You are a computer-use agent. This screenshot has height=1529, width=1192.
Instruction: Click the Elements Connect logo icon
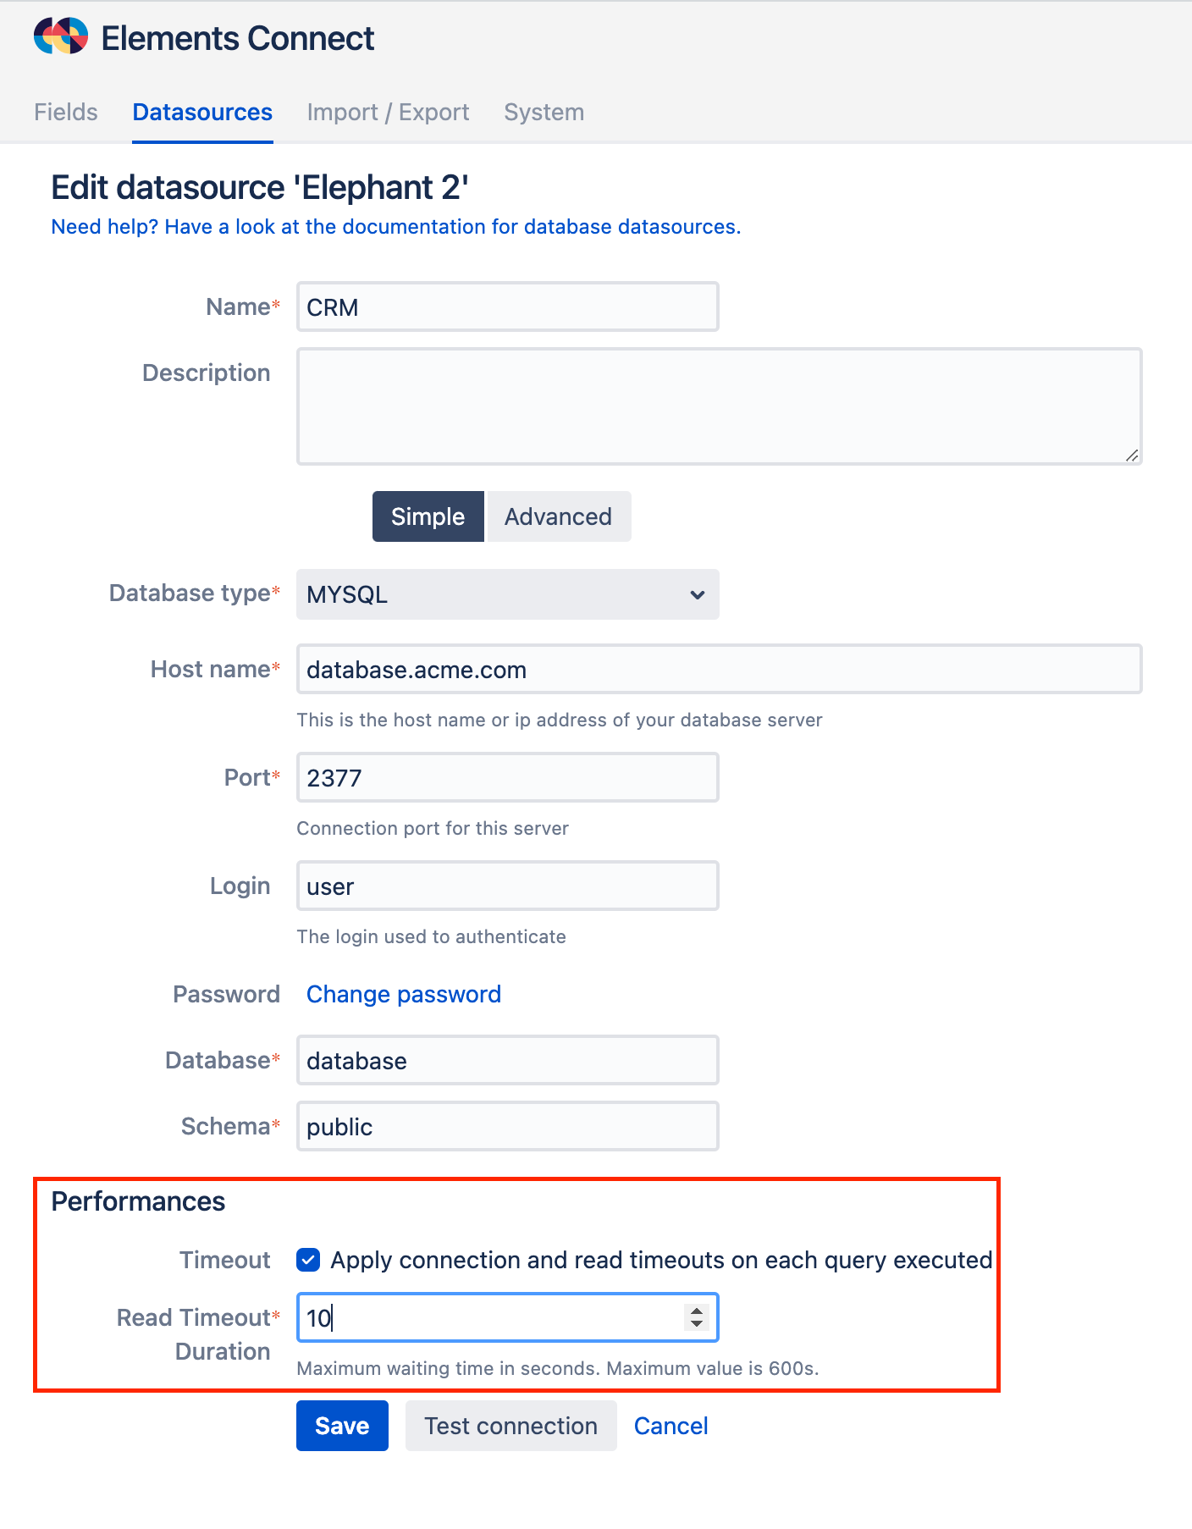(61, 36)
